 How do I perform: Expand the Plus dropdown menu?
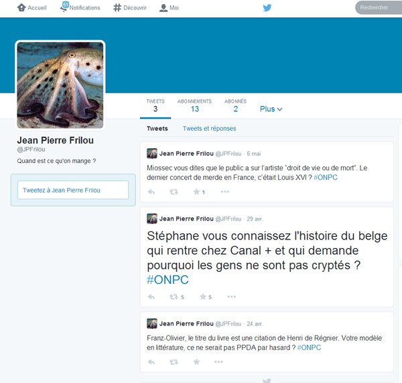point(271,109)
